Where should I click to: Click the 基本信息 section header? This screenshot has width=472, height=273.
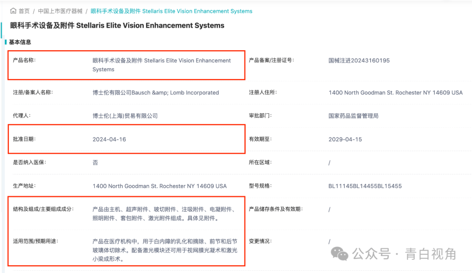tap(20, 42)
